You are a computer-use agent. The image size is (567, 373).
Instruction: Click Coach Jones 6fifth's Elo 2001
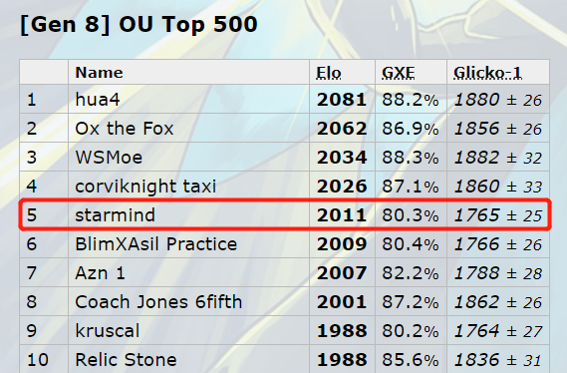click(x=342, y=302)
